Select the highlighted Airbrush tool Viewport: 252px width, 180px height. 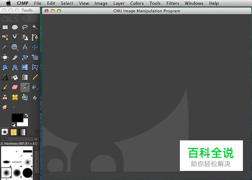click(x=25, y=87)
